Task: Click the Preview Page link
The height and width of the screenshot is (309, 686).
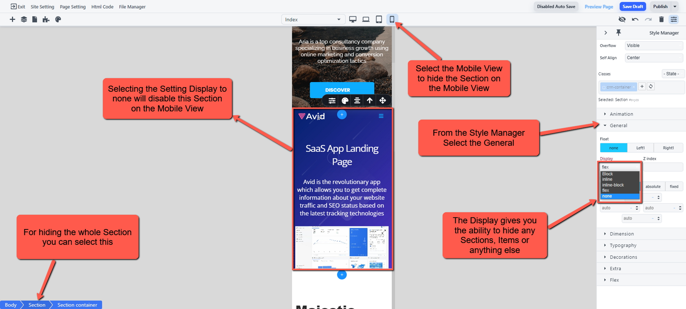Action: click(x=599, y=7)
